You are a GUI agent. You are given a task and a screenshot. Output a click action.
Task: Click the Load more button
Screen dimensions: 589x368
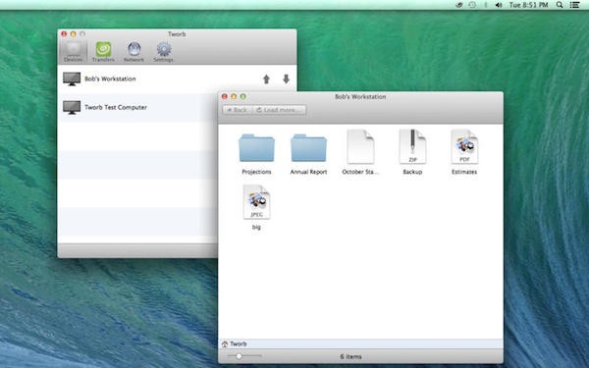279,110
